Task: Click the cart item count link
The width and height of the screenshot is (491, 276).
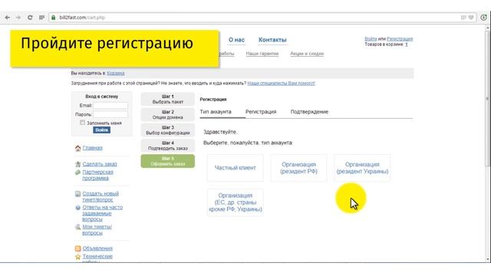Action: click(406, 44)
